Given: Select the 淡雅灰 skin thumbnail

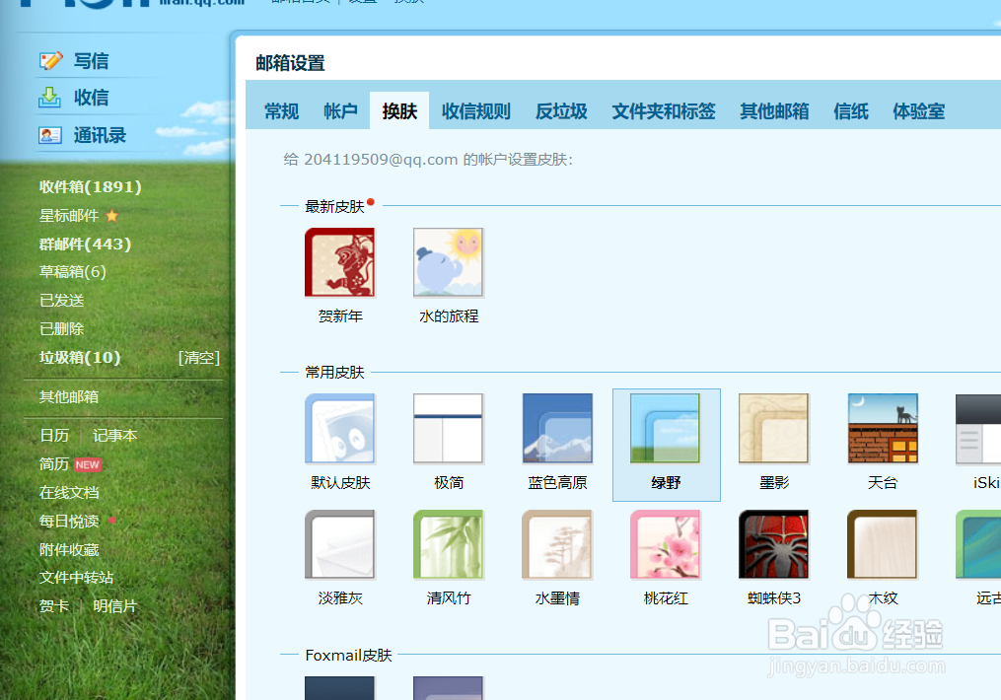Looking at the screenshot, I should 339,544.
